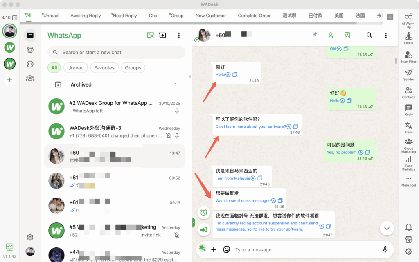Open the Group Marketing tool
This screenshot has height=262, width=419.
[x=408, y=143]
